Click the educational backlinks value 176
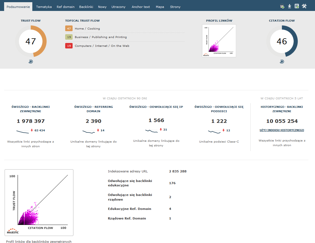This screenshot has width=315, height=243. (x=172, y=183)
